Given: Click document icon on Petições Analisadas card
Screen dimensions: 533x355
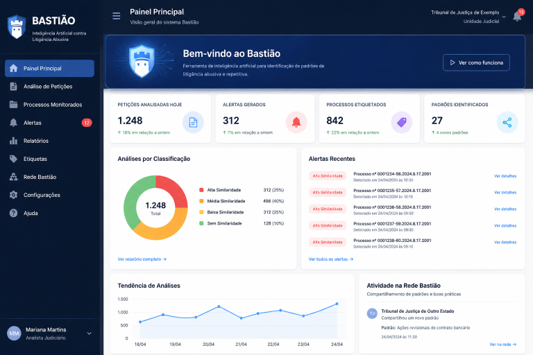Looking at the screenshot, I should [x=193, y=122].
